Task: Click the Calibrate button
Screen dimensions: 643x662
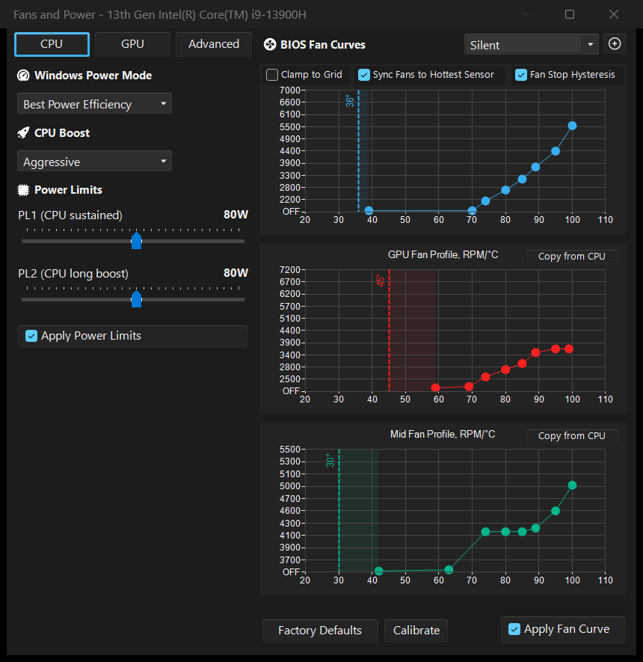Action: pos(416,631)
